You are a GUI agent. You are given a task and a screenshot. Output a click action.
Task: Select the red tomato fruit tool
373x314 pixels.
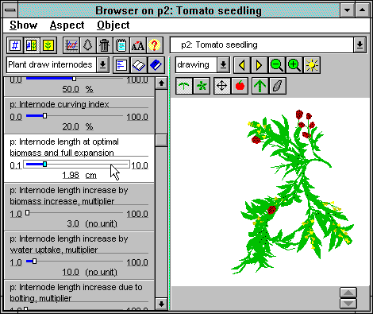[240, 86]
